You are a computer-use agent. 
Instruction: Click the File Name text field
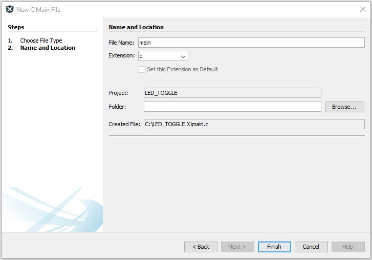pos(251,43)
